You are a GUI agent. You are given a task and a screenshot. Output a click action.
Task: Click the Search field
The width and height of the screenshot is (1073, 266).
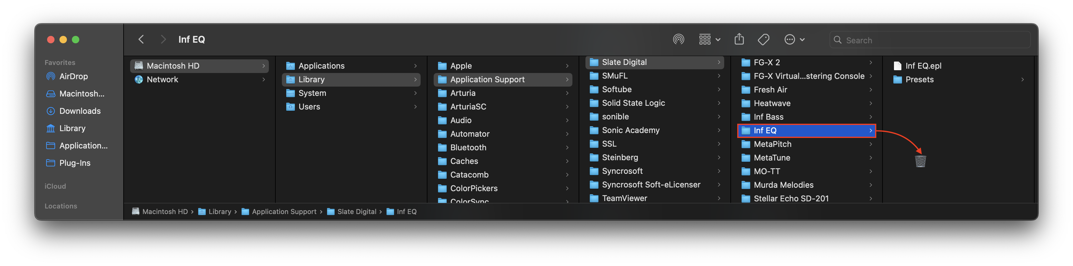(930, 40)
